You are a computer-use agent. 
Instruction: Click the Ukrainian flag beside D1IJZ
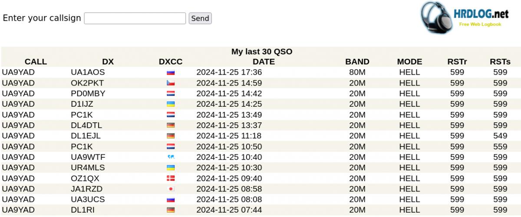[x=171, y=104]
